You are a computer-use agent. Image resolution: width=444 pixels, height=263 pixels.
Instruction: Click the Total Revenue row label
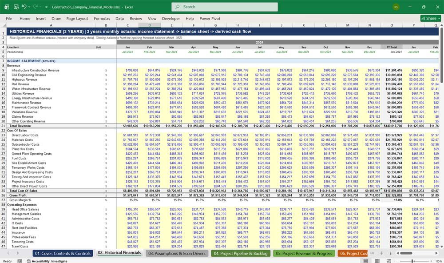pos(20,126)
